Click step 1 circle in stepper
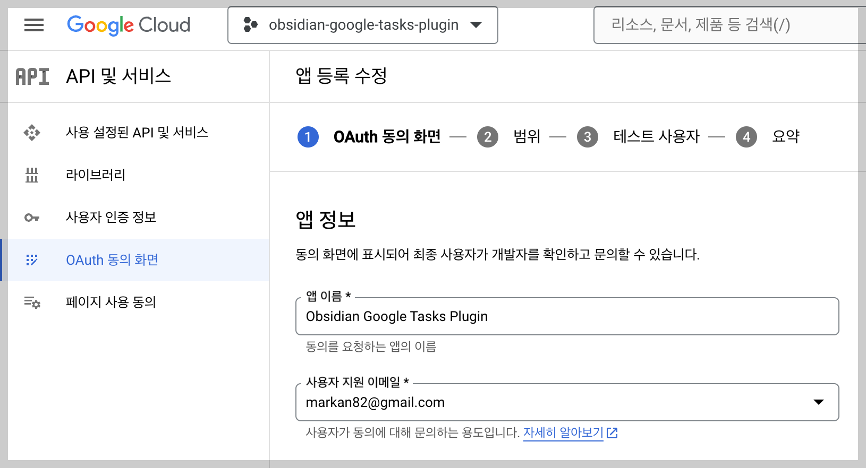 (308, 137)
